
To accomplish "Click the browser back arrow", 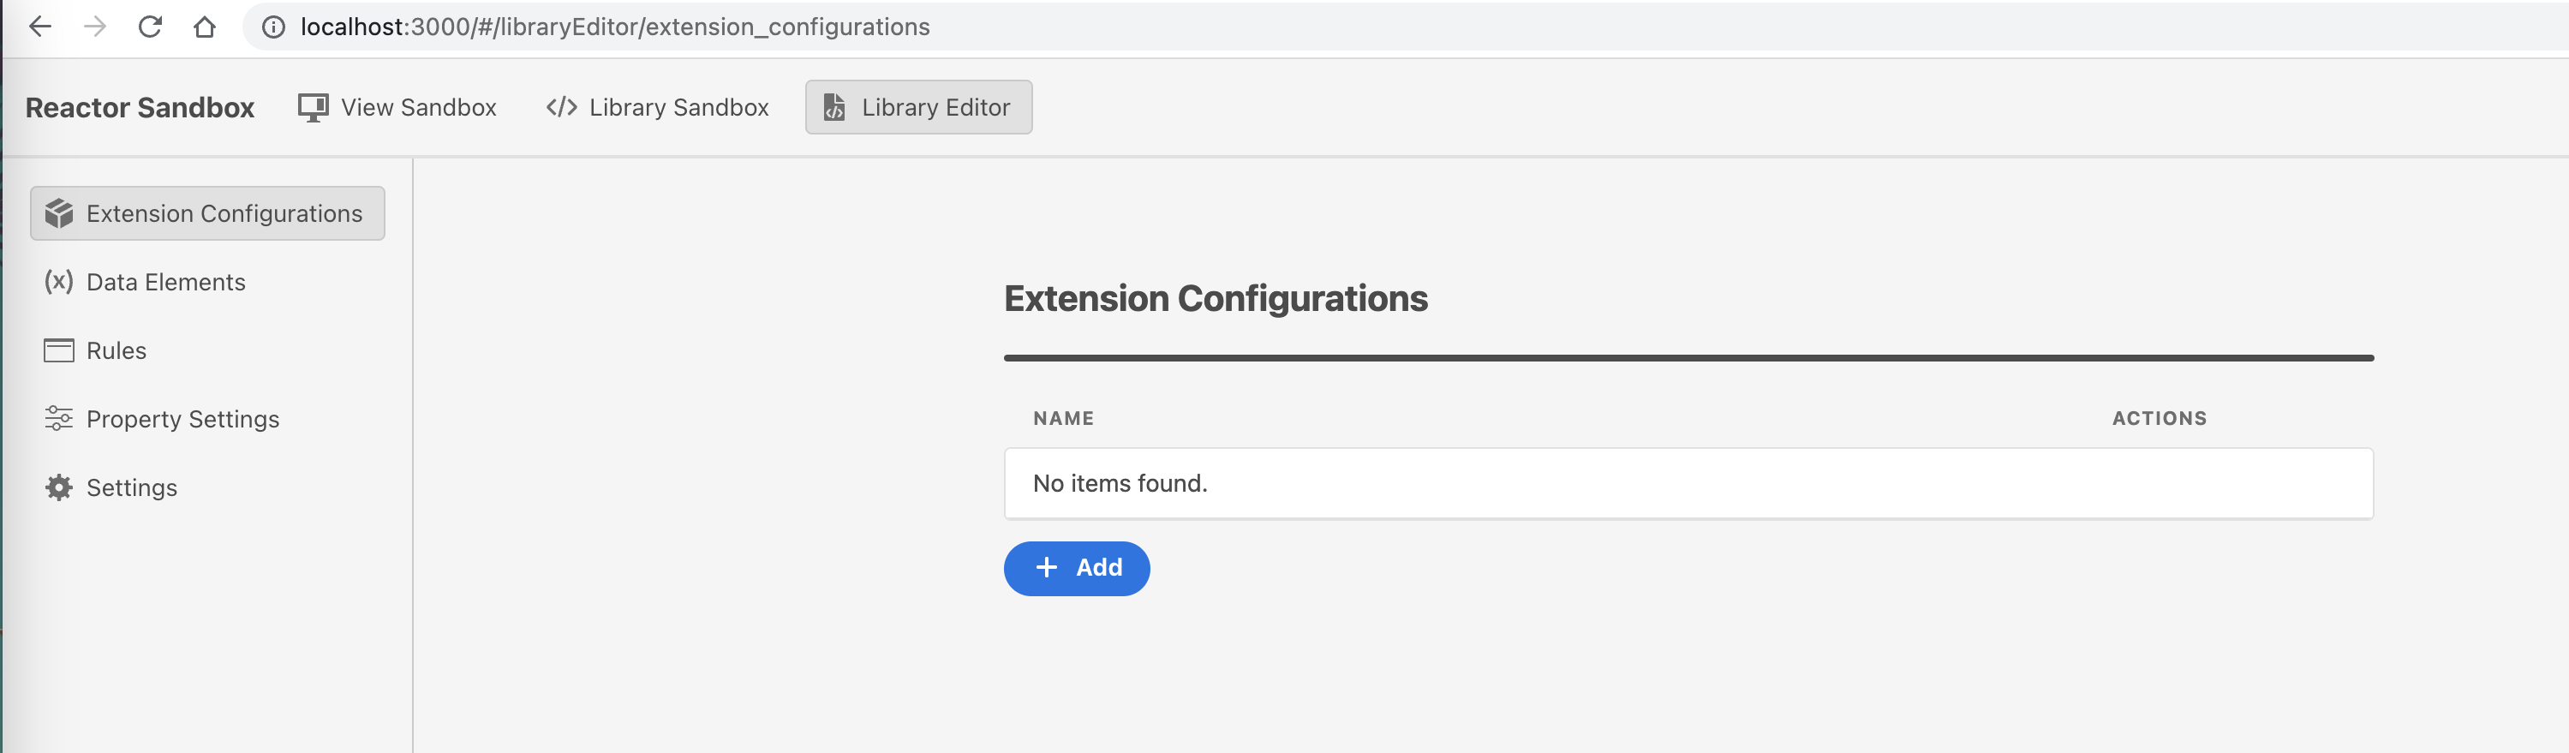I will (x=40, y=27).
